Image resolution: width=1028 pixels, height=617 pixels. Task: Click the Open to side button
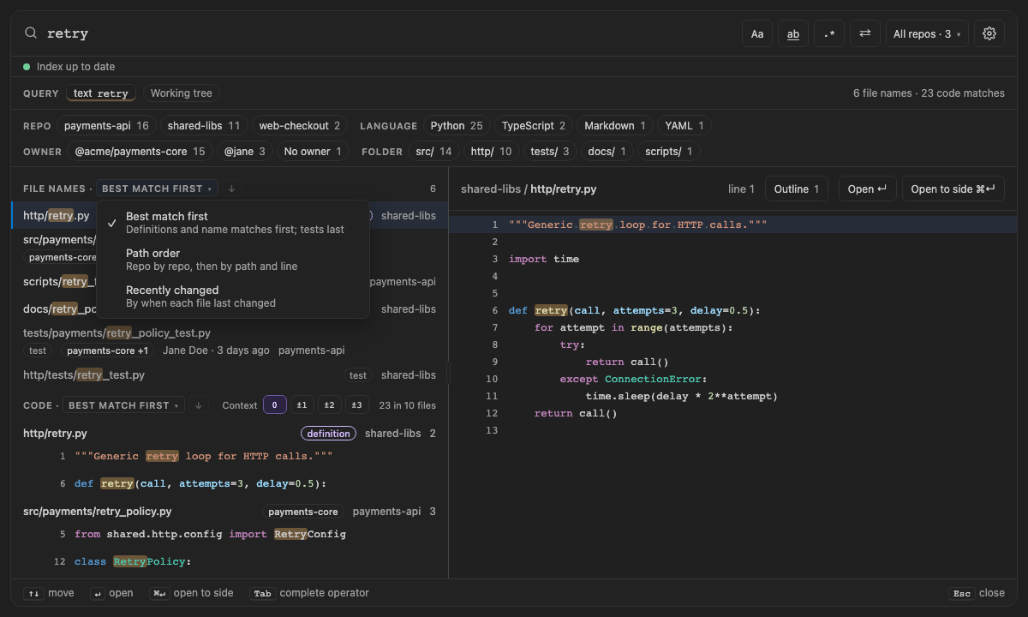pos(953,189)
